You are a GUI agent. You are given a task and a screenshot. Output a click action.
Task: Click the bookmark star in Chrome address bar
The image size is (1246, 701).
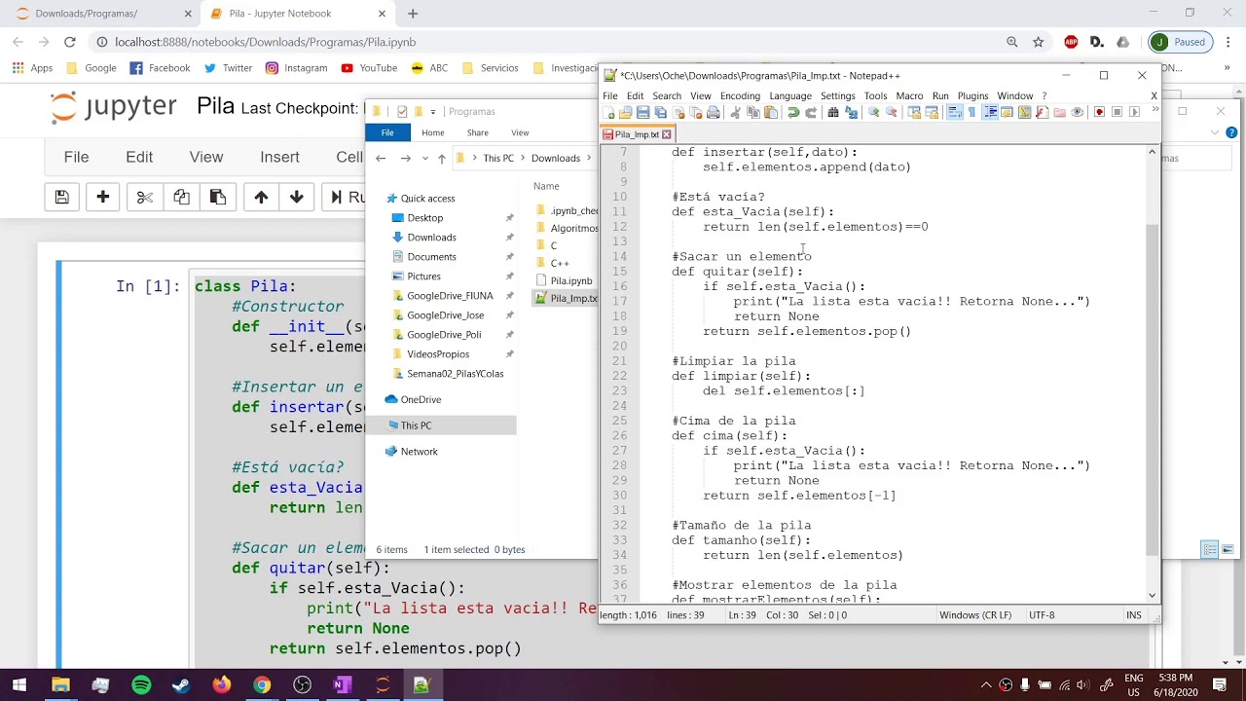point(1038,42)
